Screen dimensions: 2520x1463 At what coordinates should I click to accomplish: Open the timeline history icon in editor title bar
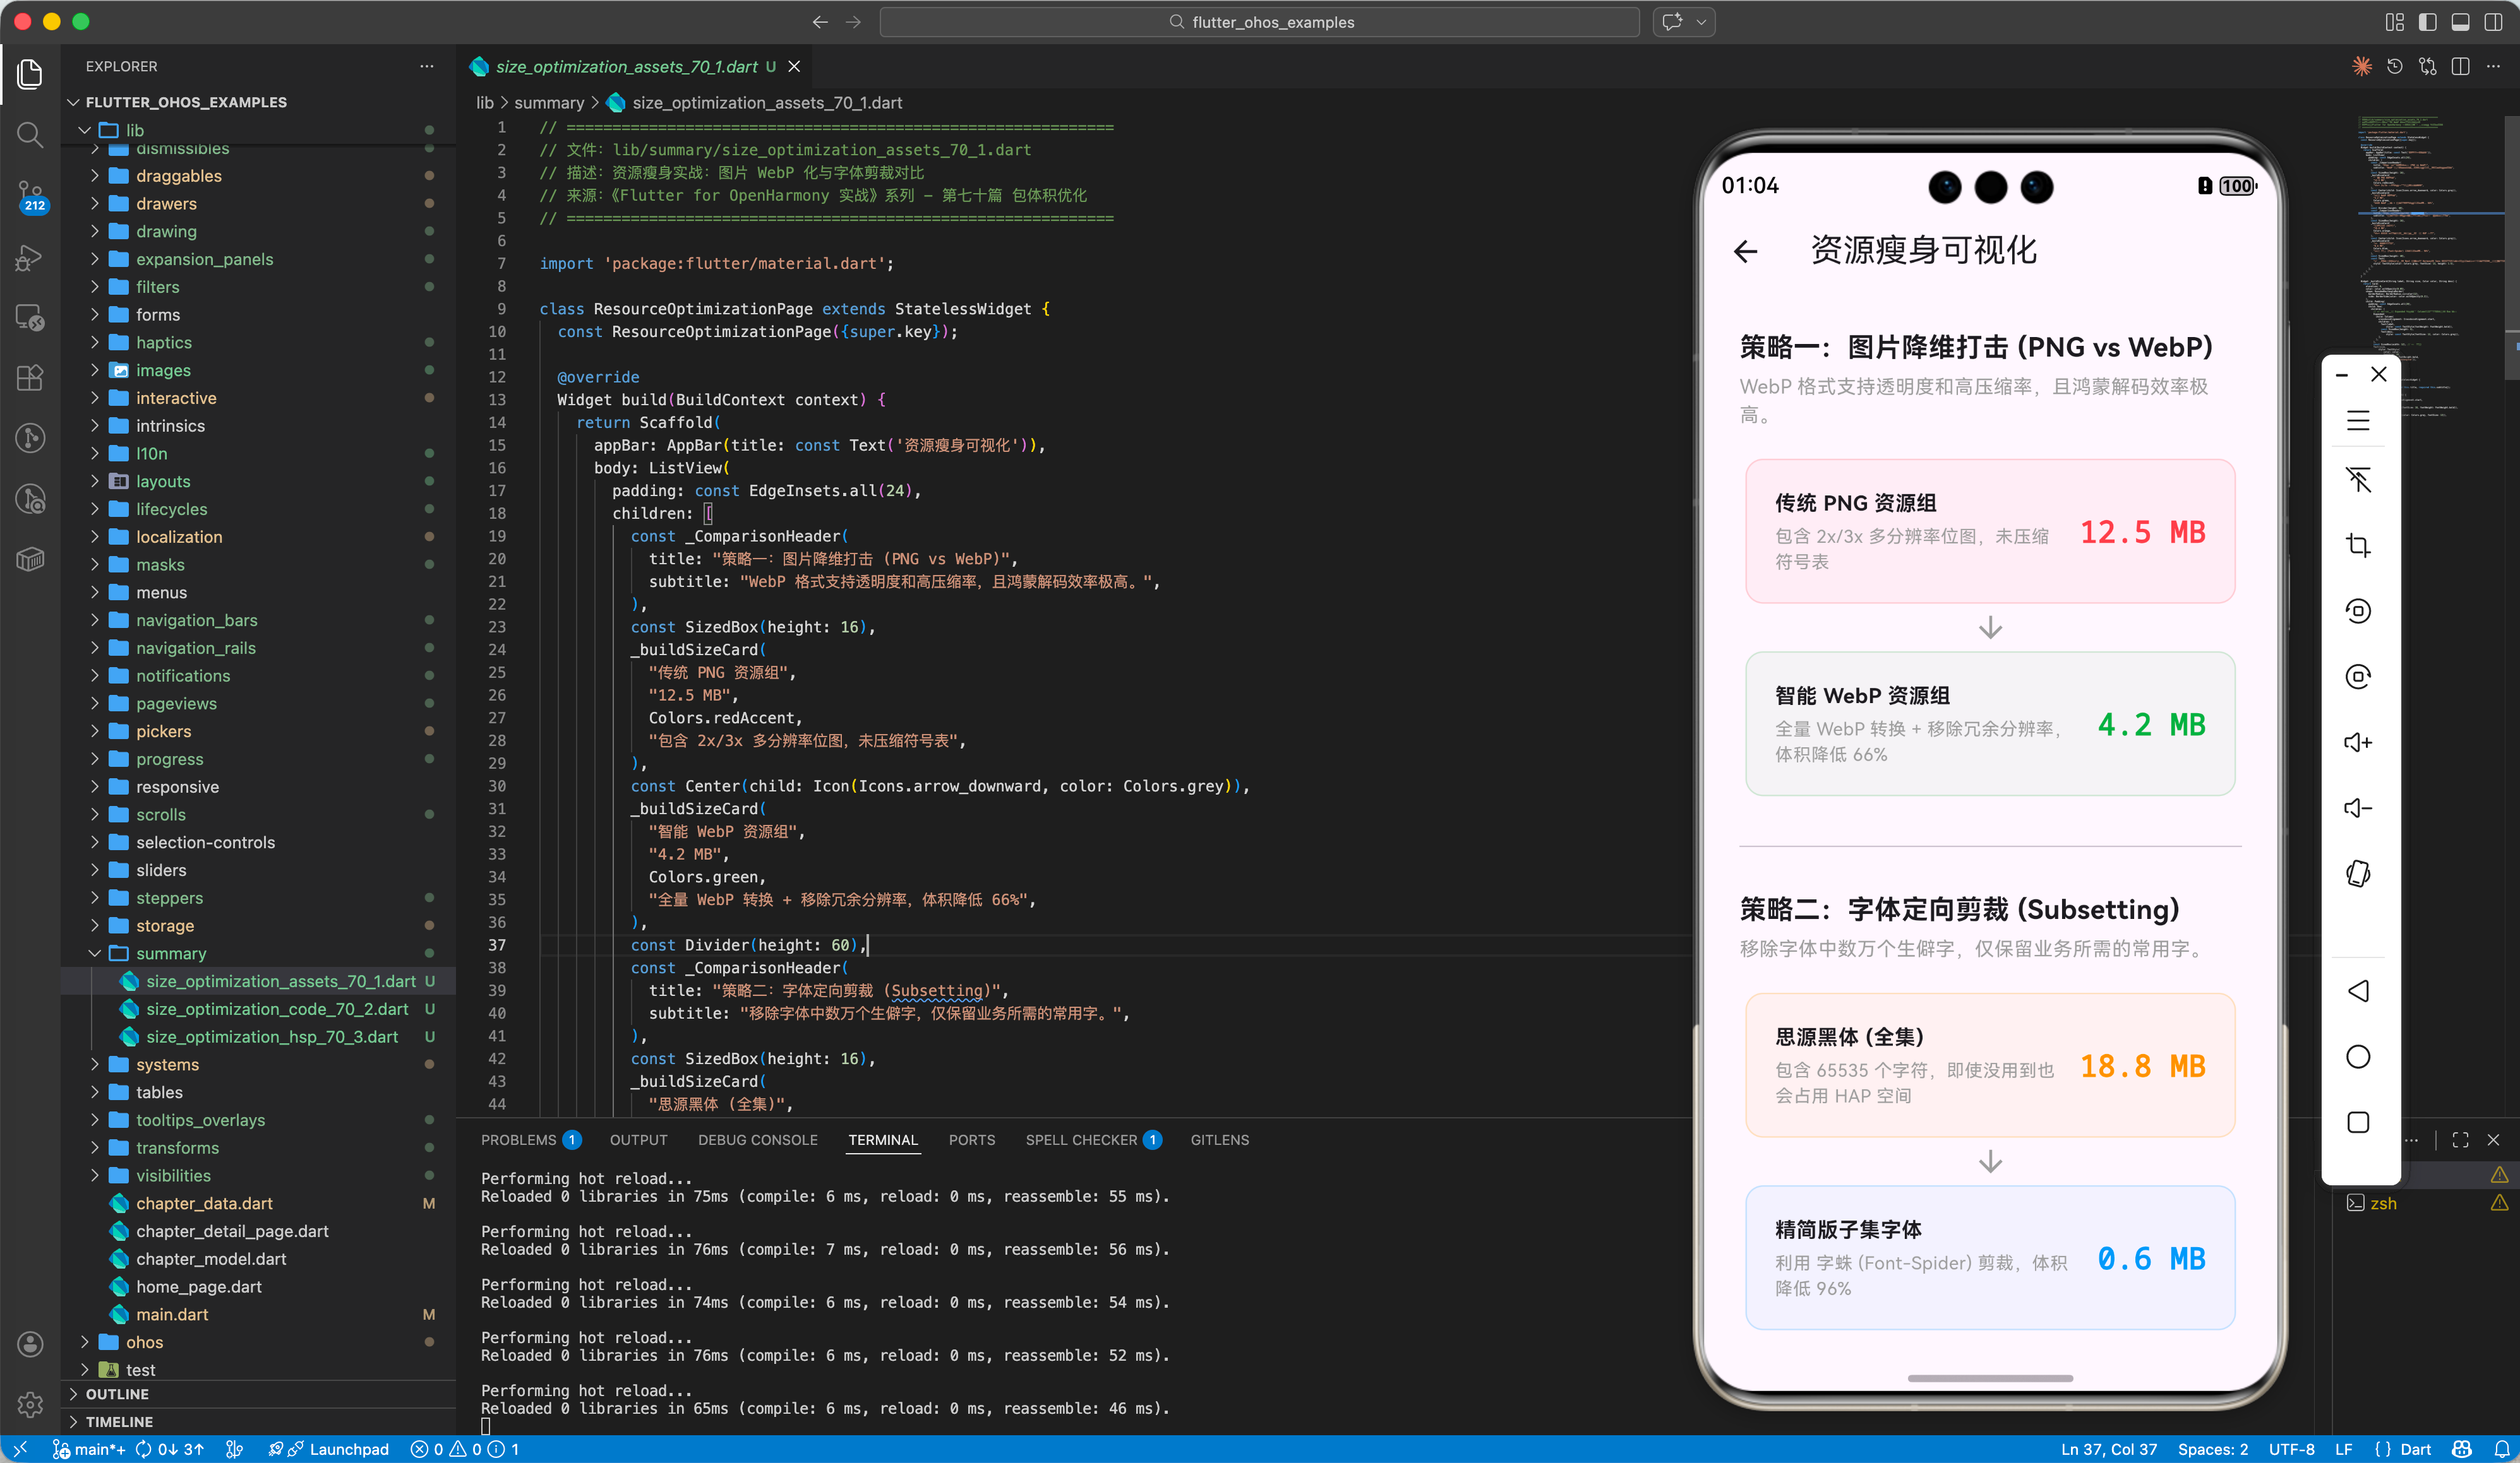click(x=2394, y=66)
